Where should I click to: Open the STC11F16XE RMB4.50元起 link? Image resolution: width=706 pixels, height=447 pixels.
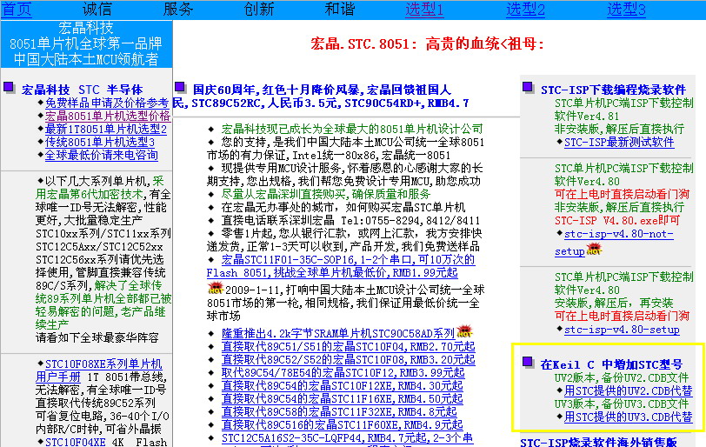343,399
